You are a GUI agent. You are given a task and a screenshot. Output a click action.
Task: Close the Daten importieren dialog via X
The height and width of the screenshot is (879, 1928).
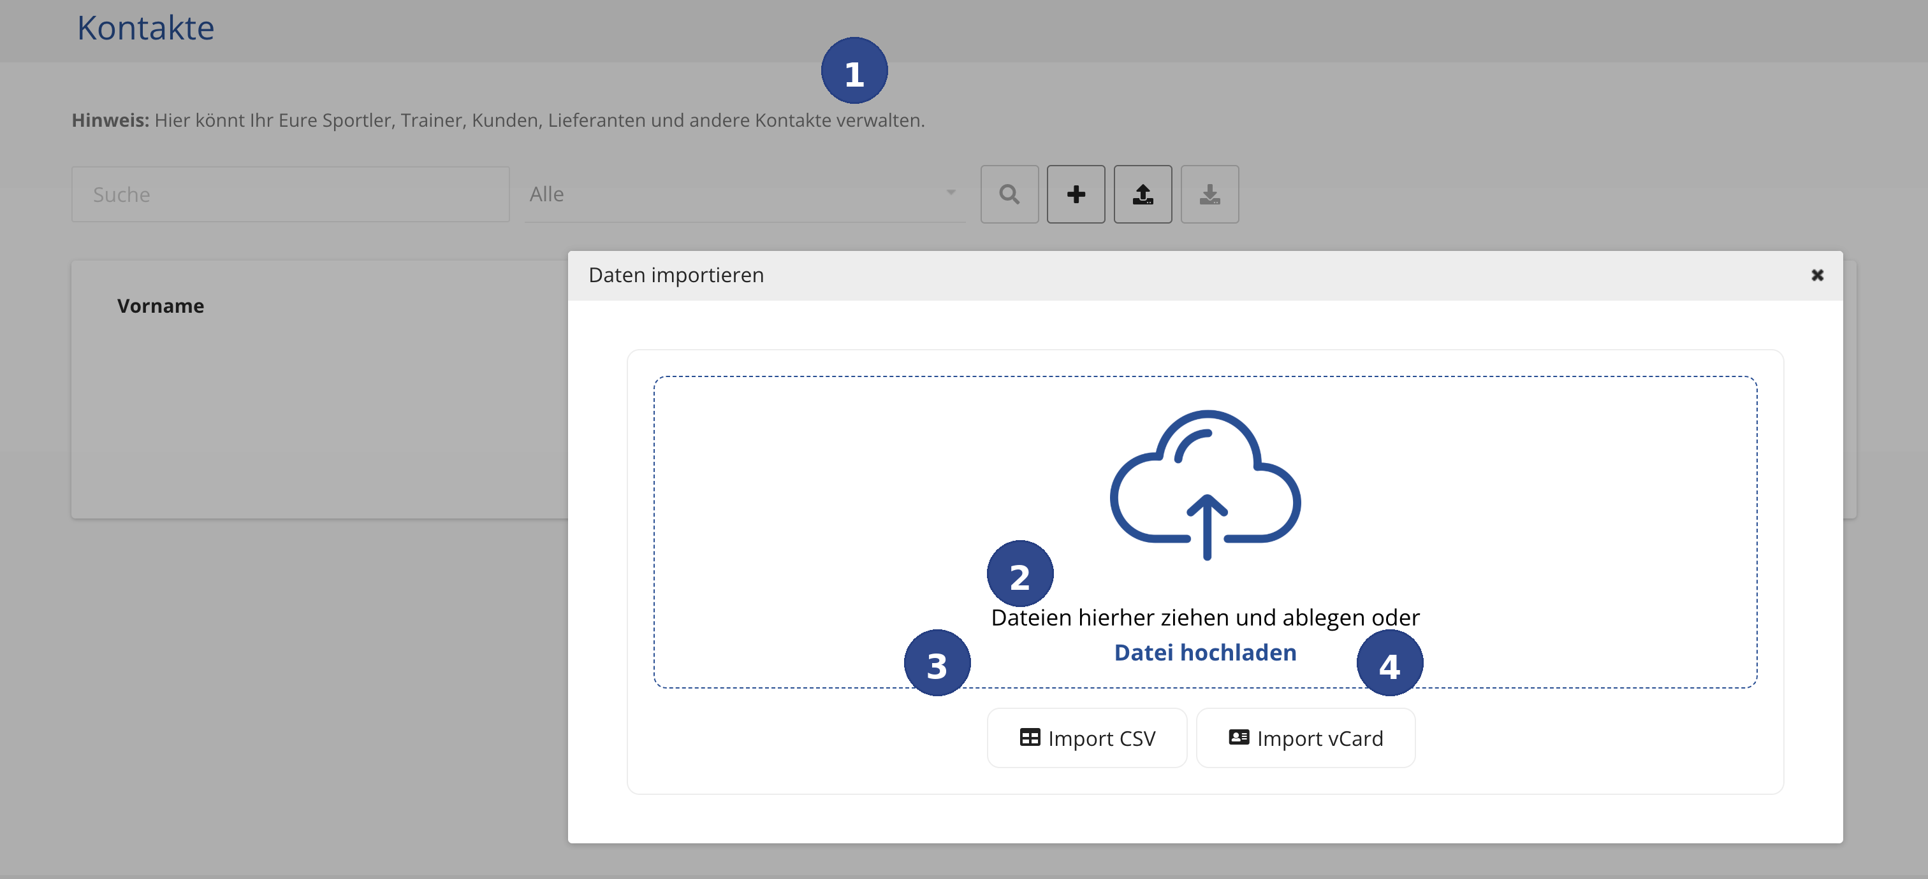point(1817,275)
